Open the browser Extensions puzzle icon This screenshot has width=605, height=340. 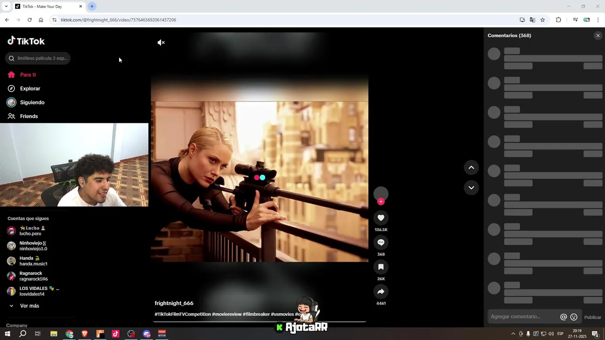(x=559, y=20)
